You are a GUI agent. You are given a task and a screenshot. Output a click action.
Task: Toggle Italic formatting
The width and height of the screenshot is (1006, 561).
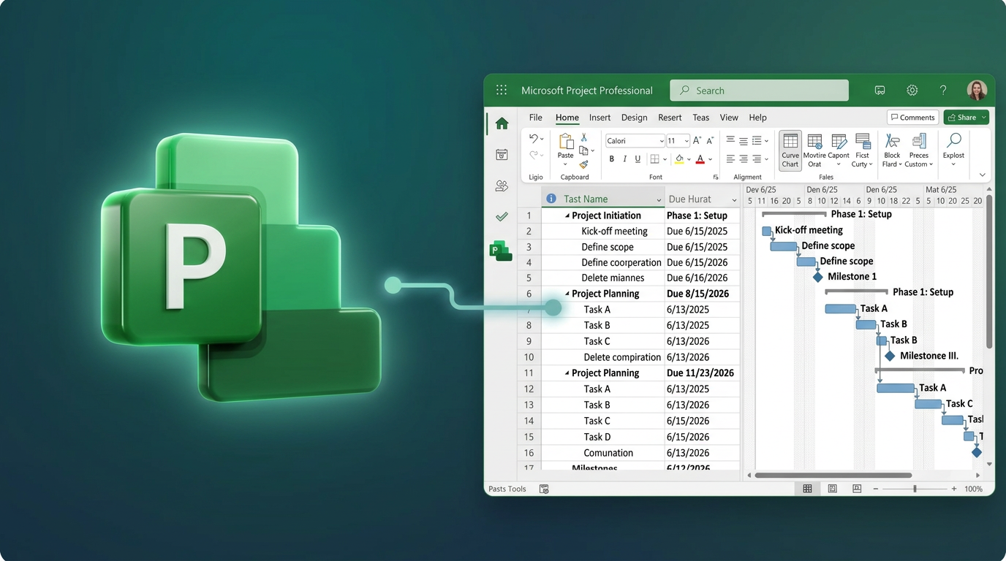[624, 159]
